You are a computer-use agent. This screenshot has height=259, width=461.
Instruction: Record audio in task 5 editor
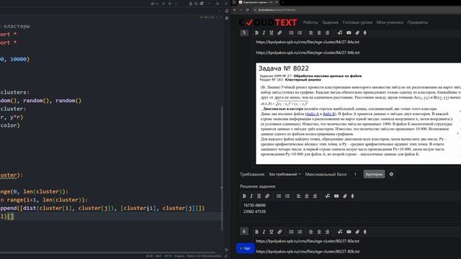point(365,33)
